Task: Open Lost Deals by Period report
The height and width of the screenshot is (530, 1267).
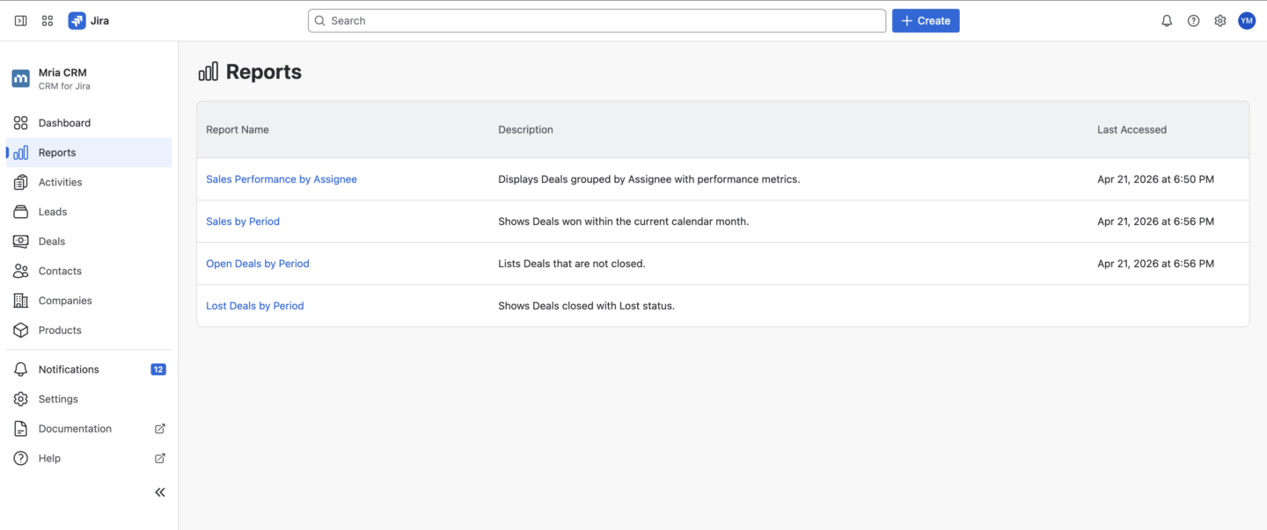Action: click(254, 306)
